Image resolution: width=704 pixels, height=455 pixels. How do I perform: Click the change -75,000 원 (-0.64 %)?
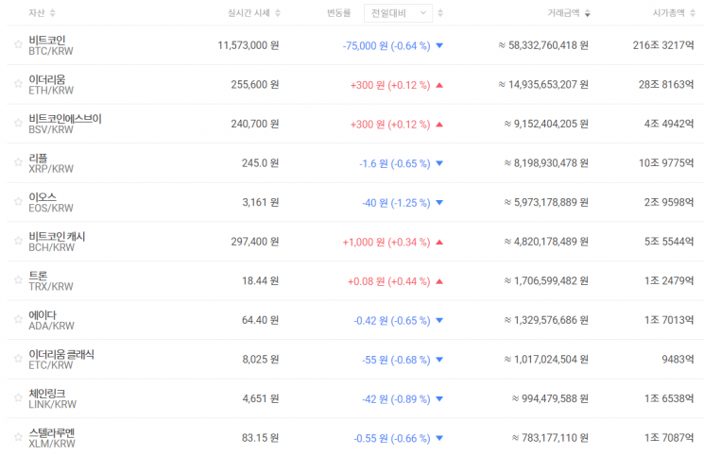[386, 45]
